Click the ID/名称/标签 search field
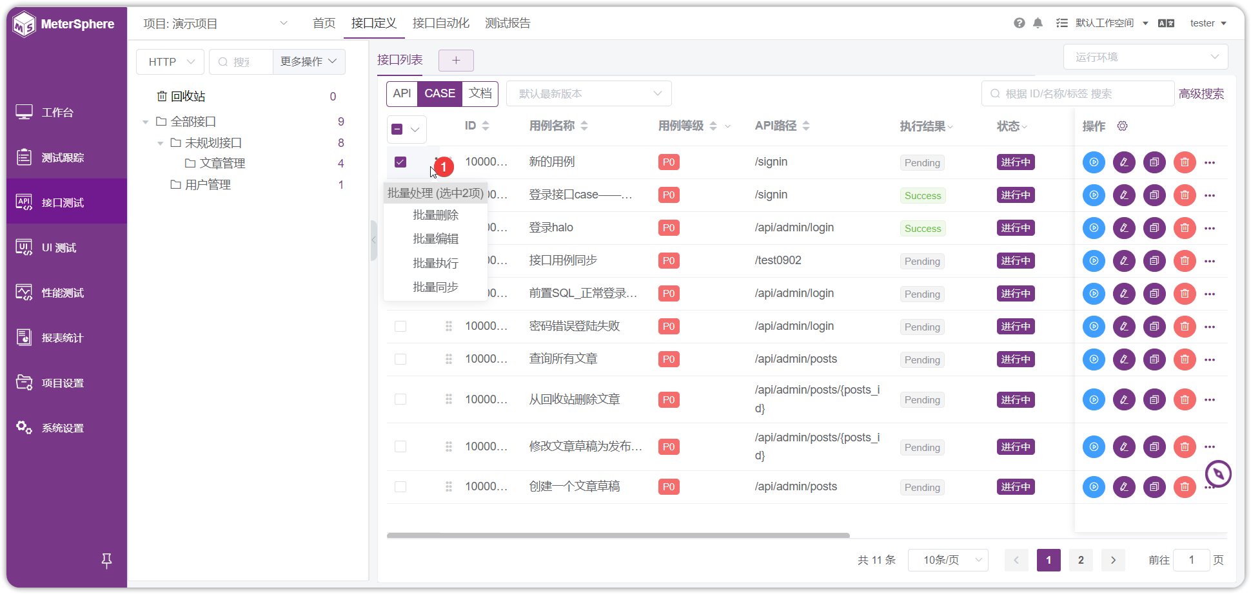1251x594 pixels. pos(1078,93)
